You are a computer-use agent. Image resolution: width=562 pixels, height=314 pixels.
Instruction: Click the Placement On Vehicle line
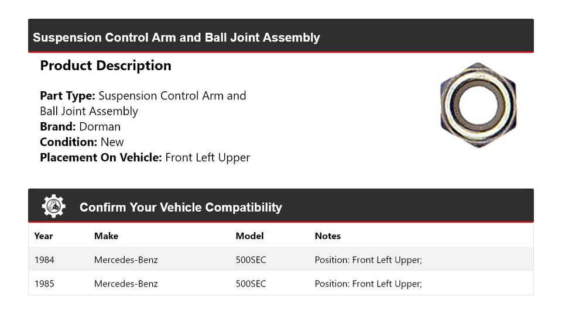[145, 157]
